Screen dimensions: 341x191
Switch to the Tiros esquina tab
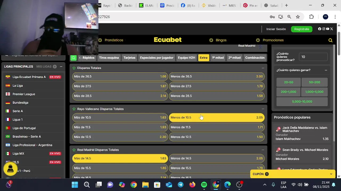(x=109, y=58)
